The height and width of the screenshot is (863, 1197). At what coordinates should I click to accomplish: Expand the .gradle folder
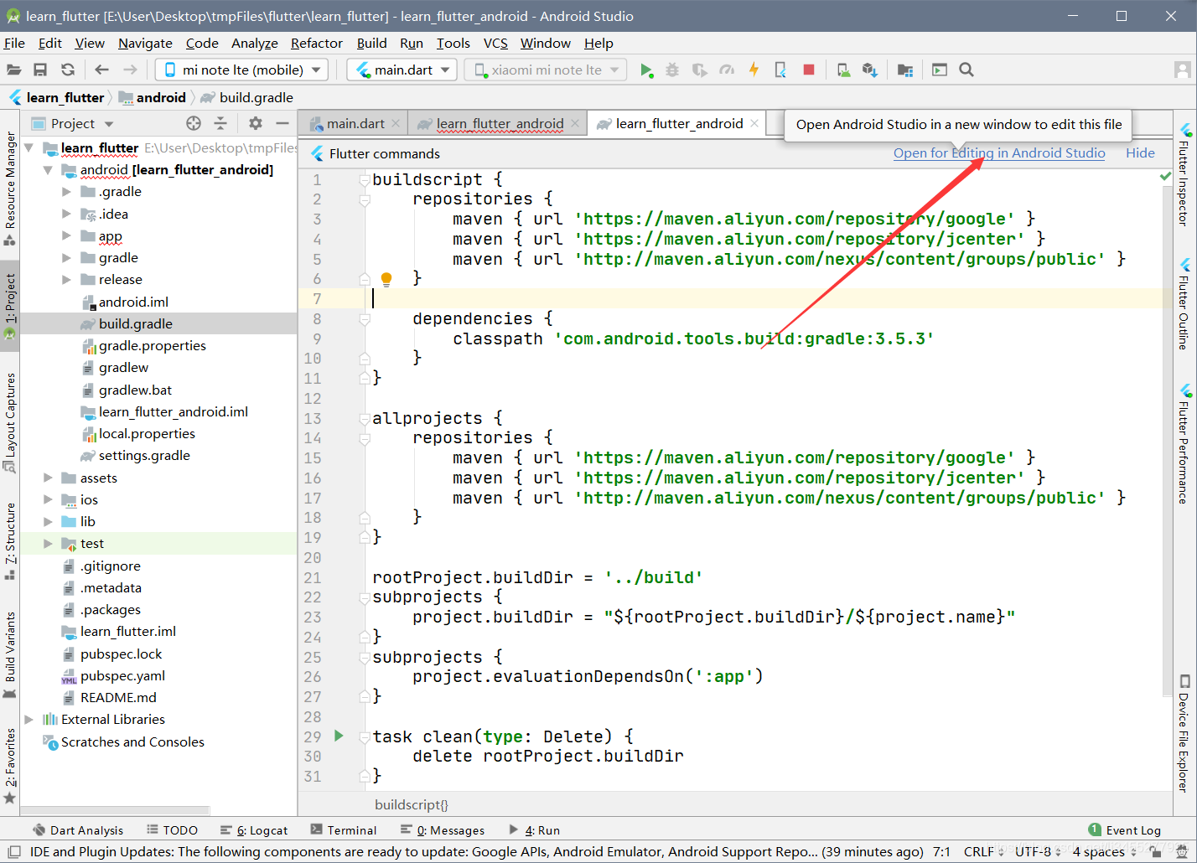point(66,191)
